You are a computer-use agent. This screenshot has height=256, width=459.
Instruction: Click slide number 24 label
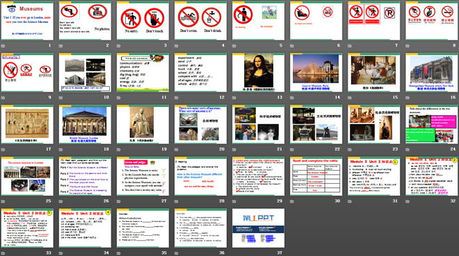click(453, 149)
